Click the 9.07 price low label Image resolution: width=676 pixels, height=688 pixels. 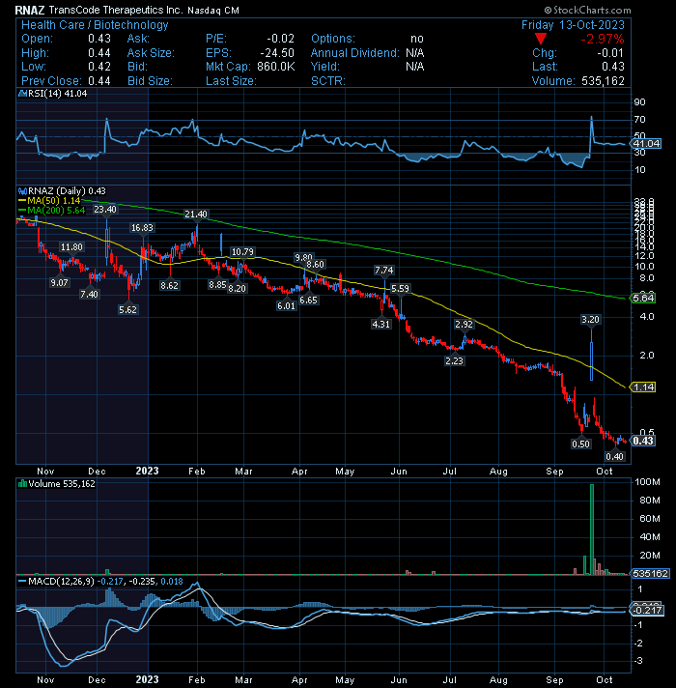pyautogui.click(x=59, y=282)
